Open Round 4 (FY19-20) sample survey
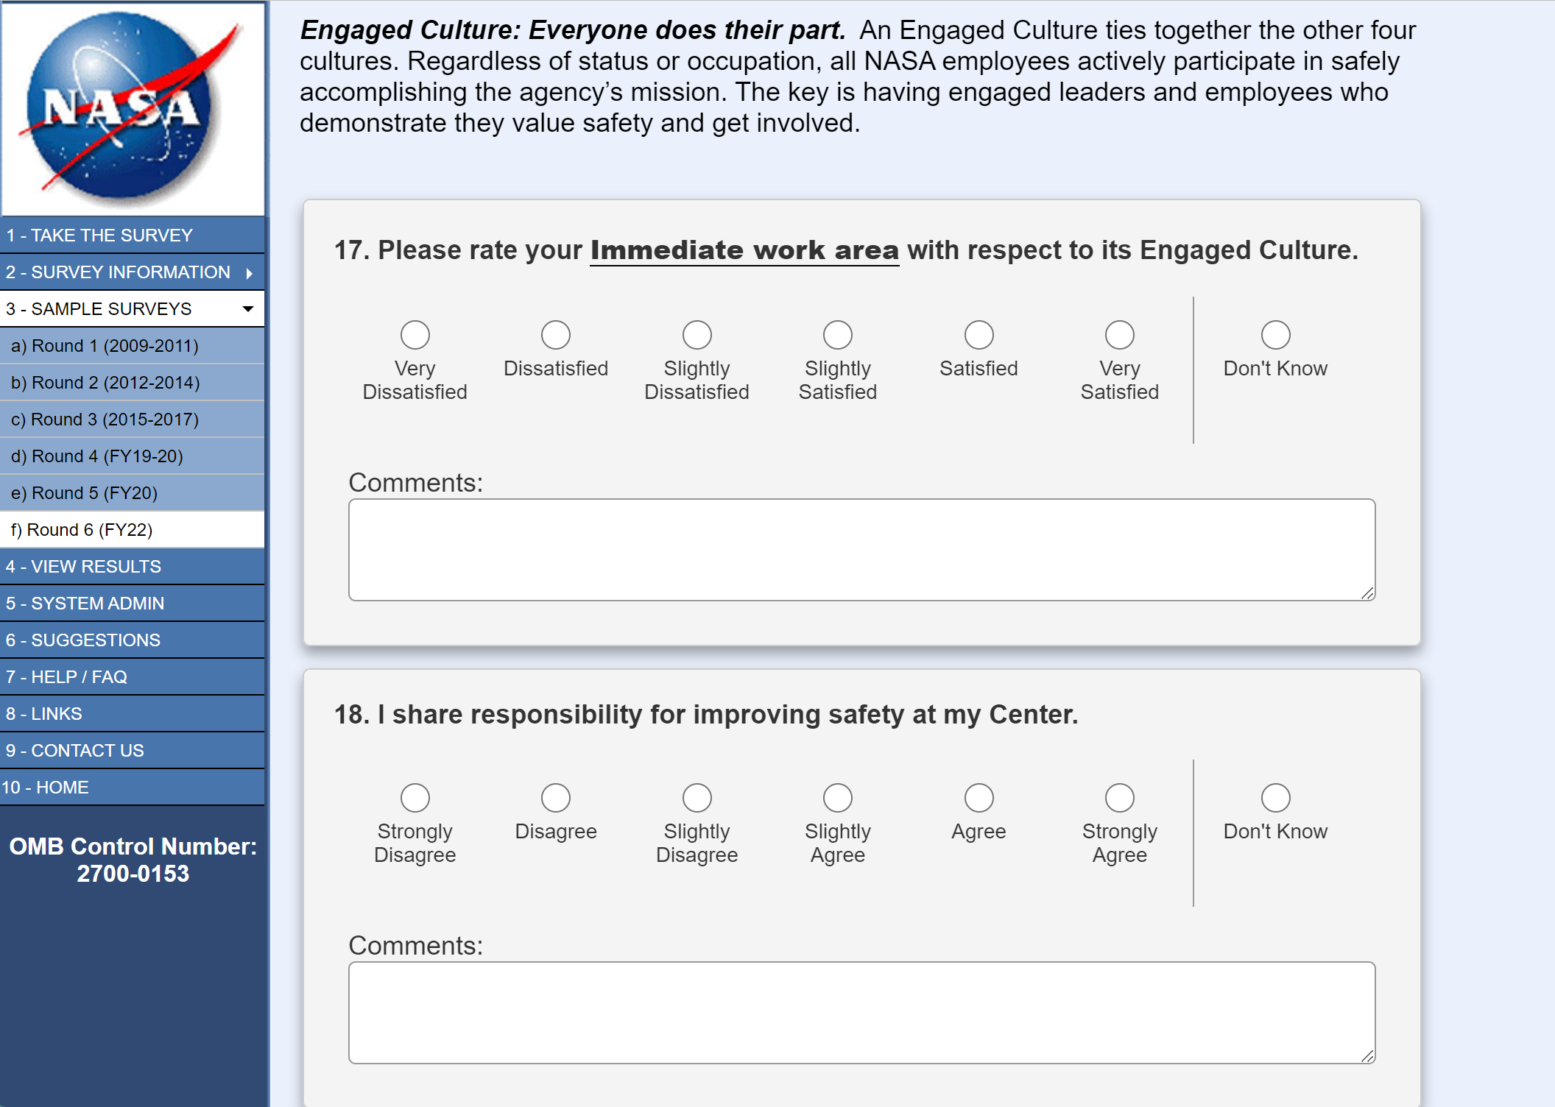Image resolution: width=1555 pixels, height=1107 pixels. pyautogui.click(x=96, y=456)
